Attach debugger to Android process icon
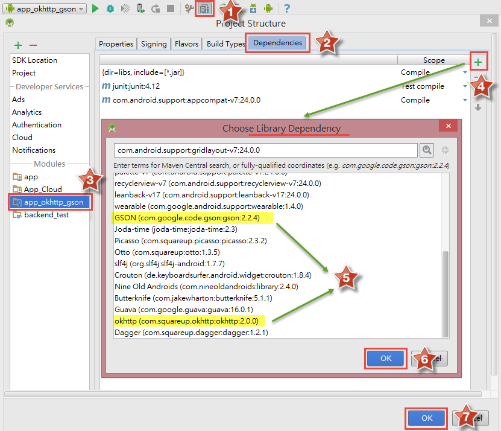Image resolution: width=501 pixels, height=431 pixels. click(140, 8)
